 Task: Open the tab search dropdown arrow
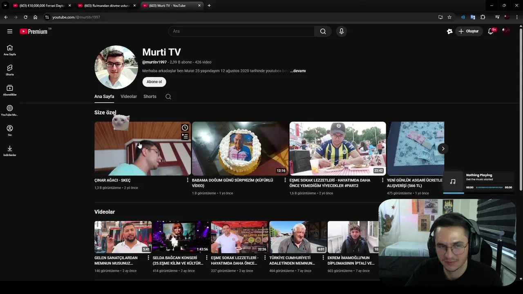pyautogui.click(x=5, y=5)
